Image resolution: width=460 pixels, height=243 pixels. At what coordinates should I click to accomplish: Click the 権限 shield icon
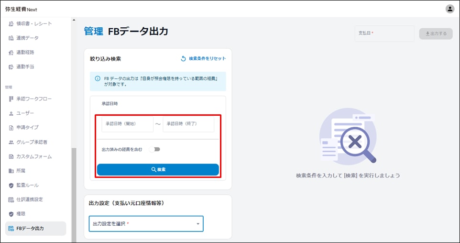[11, 214]
